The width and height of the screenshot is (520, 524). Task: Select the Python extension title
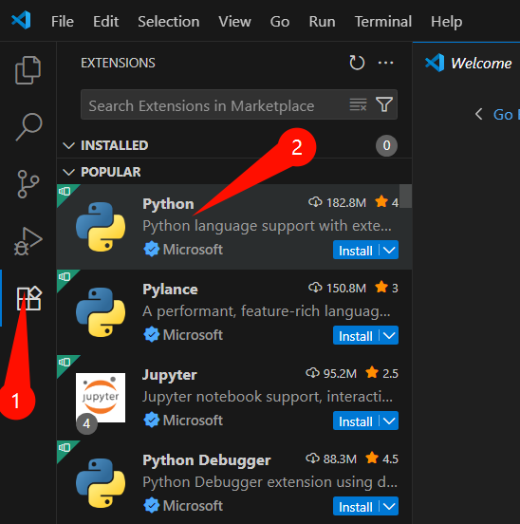[x=168, y=204]
